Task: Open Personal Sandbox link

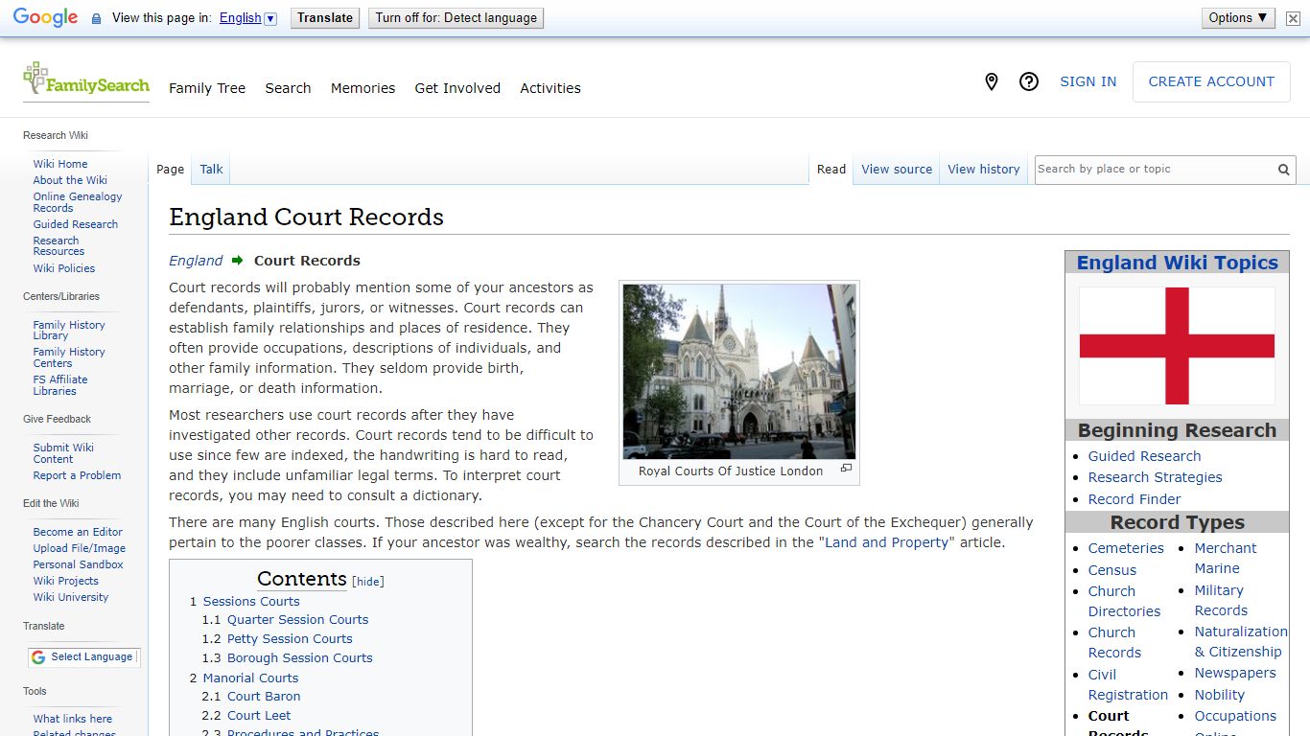Action: (x=79, y=564)
